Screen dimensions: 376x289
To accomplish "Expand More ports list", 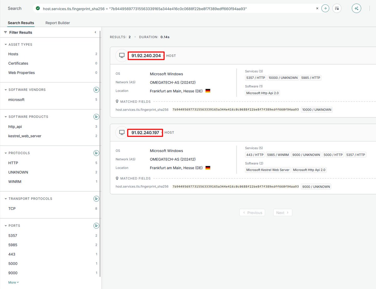I will click(13, 282).
